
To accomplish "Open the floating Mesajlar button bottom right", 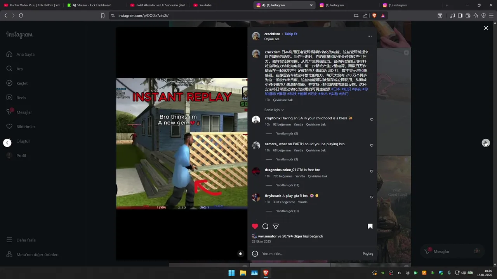I will click(x=452, y=251).
